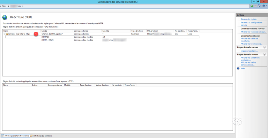The height and width of the screenshot is (138, 268).
Task: Click Importer les règles link
Action: point(249,51)
